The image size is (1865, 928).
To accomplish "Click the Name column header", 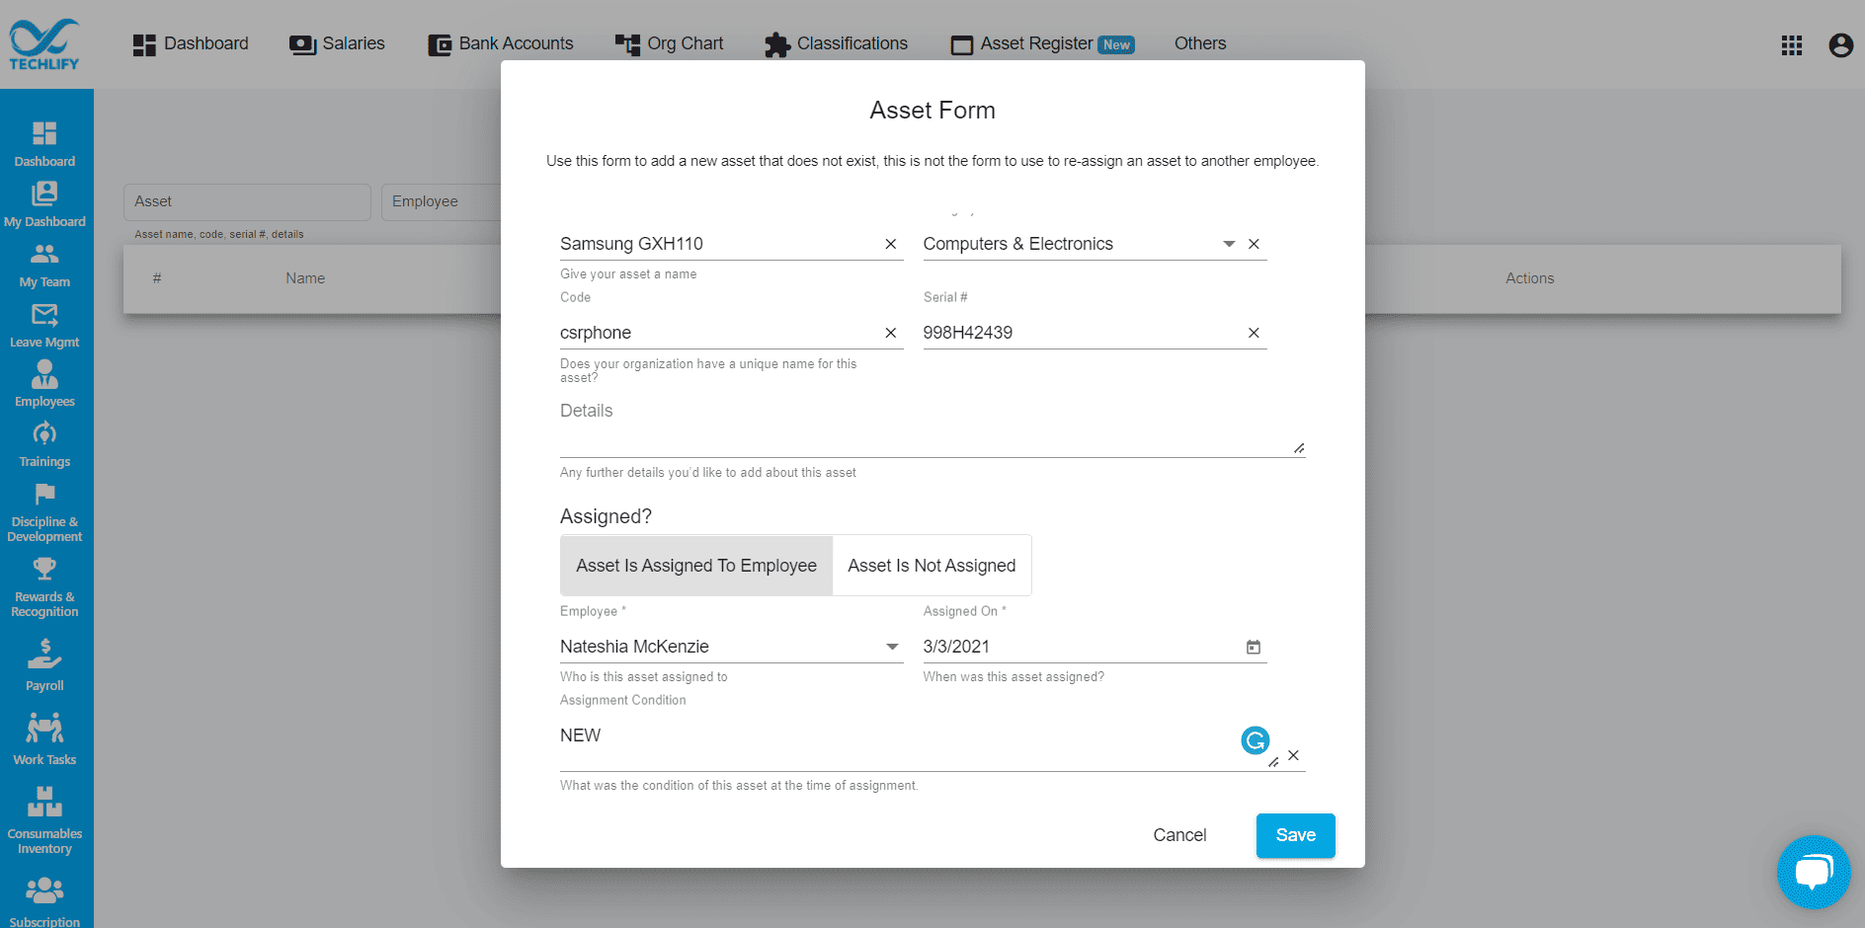I will click(x=305, y=278).
